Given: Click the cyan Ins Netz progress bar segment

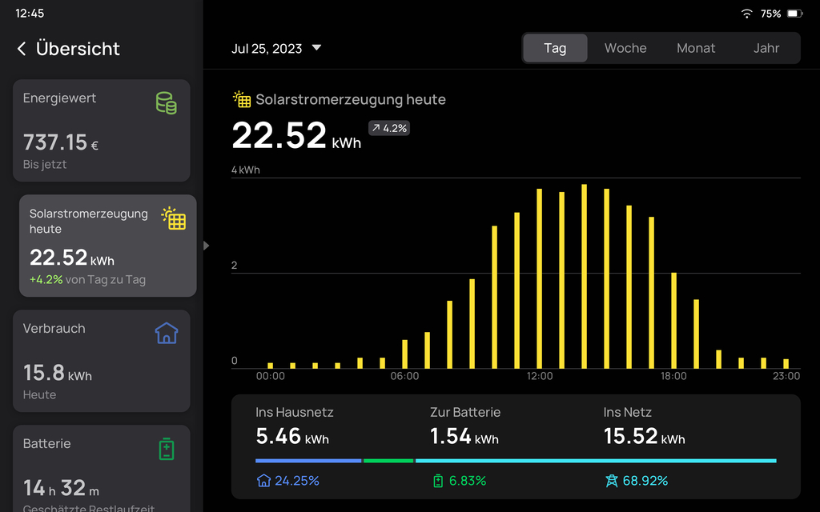Looking at the screenshot, I should (596, 461).
